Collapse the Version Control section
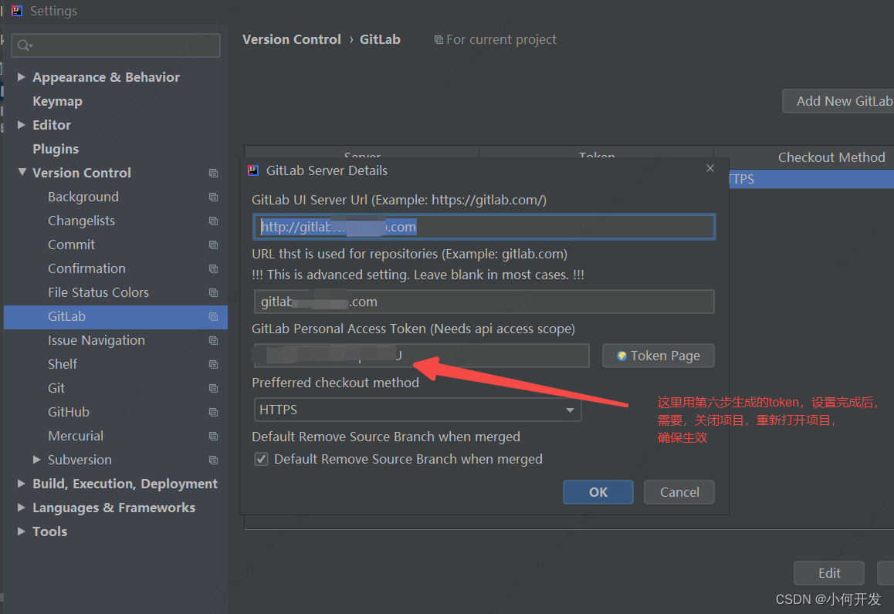The height and width of the screenshot is (614, 894). click(22, 172)
